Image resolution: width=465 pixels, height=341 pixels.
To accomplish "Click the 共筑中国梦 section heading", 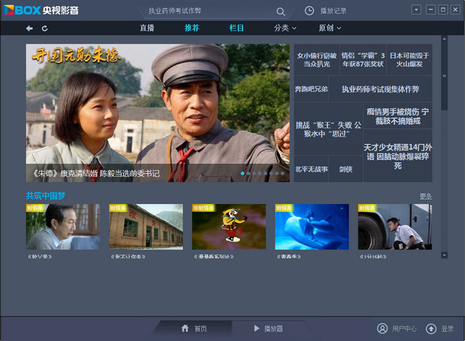I will pyautogui.click(x=46, y=196).
